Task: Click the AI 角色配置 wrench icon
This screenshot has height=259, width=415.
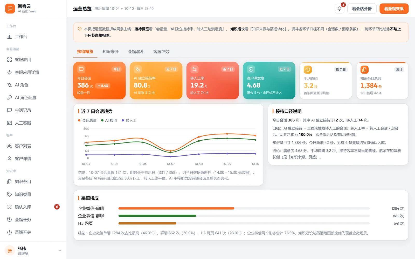Action: point(10,98)
